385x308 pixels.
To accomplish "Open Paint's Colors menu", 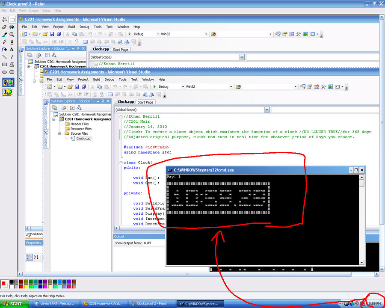I will coord(46,11).
